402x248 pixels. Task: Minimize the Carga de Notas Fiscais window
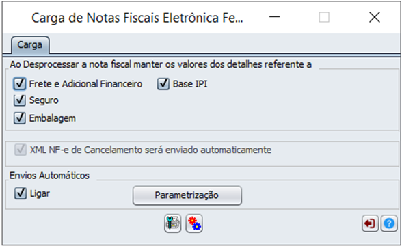coord(274,18)
